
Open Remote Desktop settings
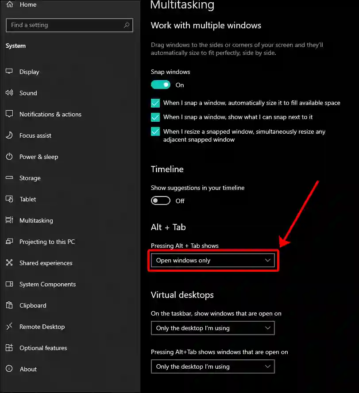coord(42,327)
